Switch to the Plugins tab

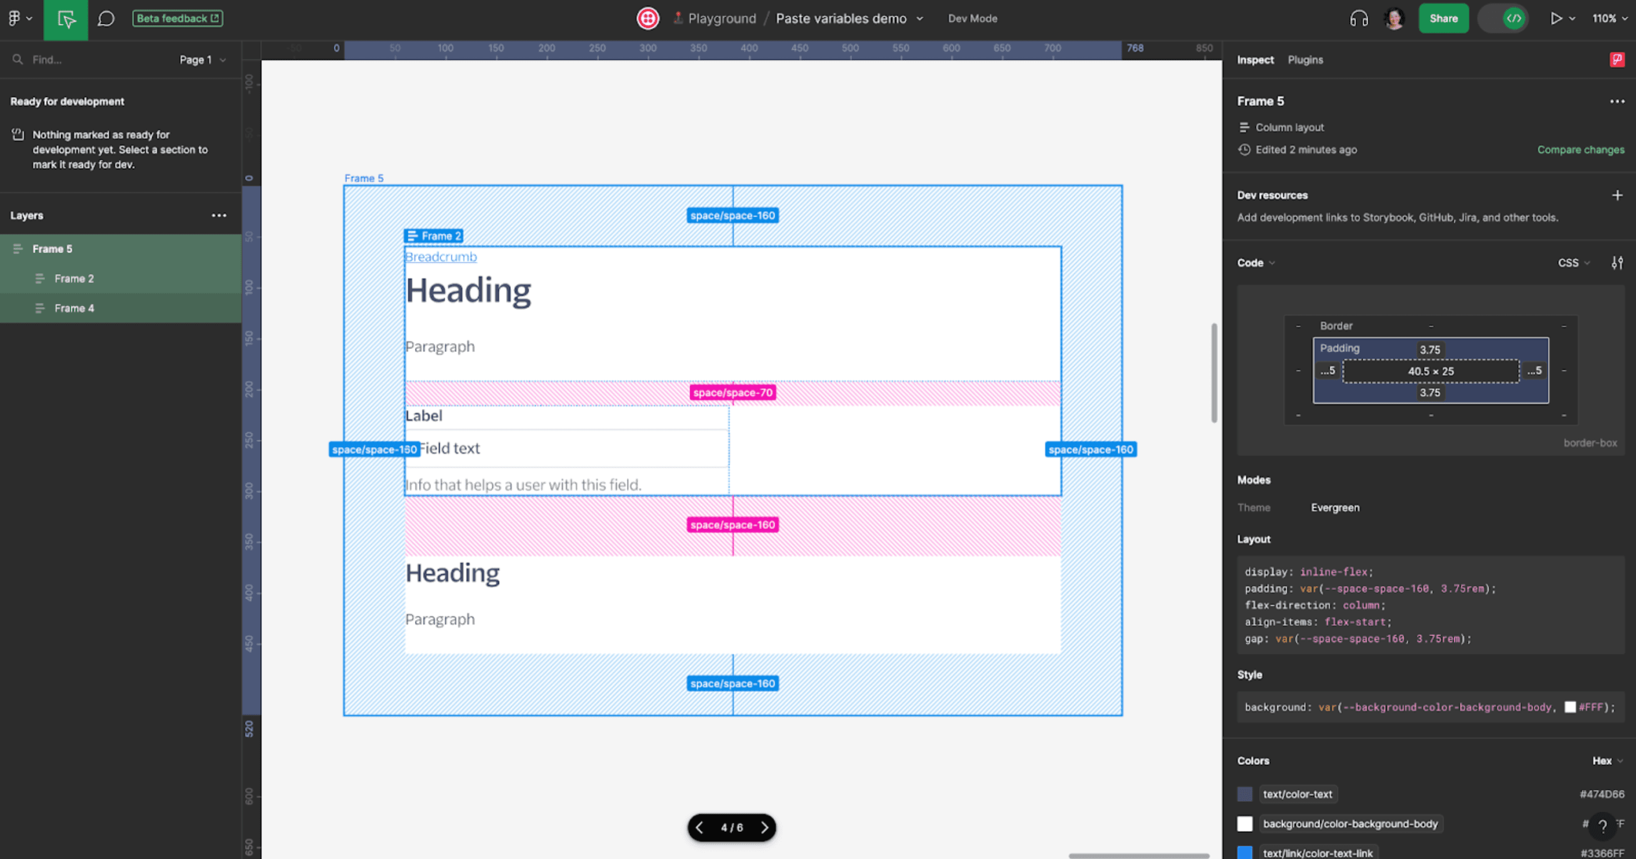coord(1306,59)
